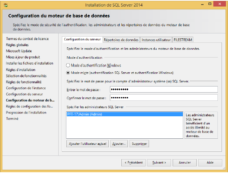The height and width of the screenshot is (173, 228).
Task: Click Mises à jour du produit step
Action: point(23,57)
